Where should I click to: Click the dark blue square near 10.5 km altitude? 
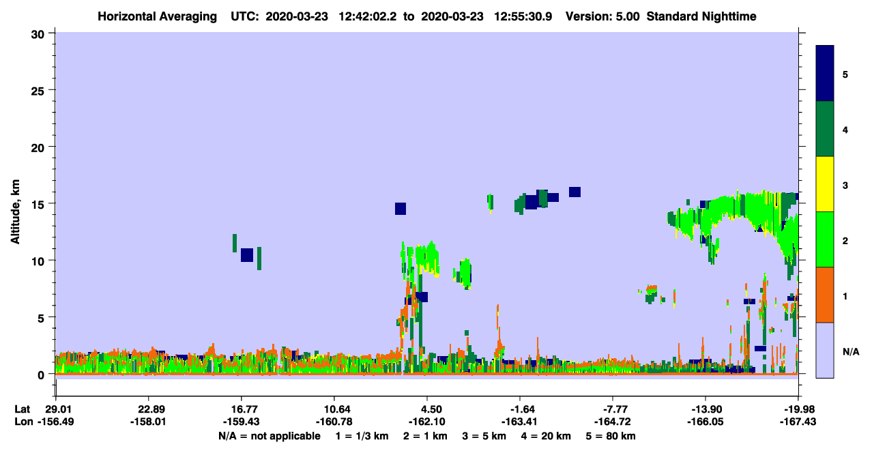point(247,255)
